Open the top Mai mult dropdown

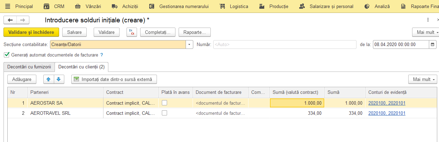(425, 32)
